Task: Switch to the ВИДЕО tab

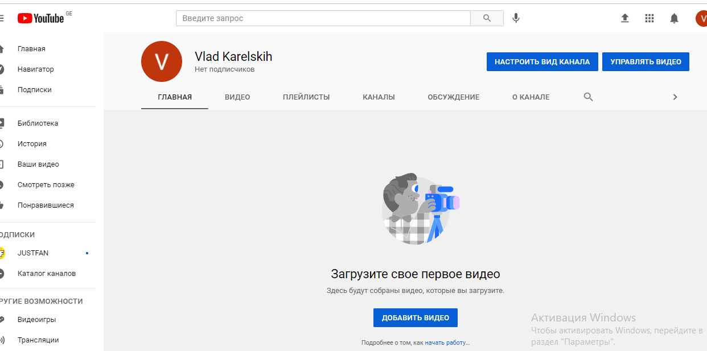Action: tap(237, 97)
